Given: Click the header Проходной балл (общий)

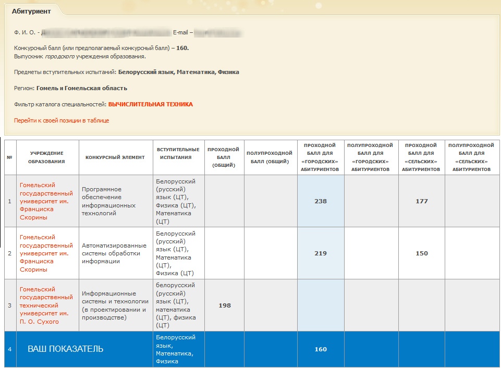Looking at the screenshot, I should coord(224,157).
